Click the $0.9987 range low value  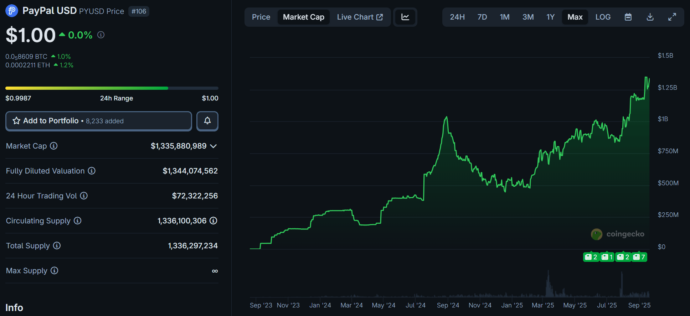pos(18,98)
